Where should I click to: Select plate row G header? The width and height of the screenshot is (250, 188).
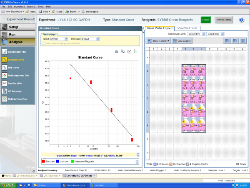[147, 139]
